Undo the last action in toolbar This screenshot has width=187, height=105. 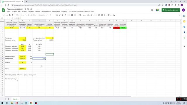click(4, 15)
